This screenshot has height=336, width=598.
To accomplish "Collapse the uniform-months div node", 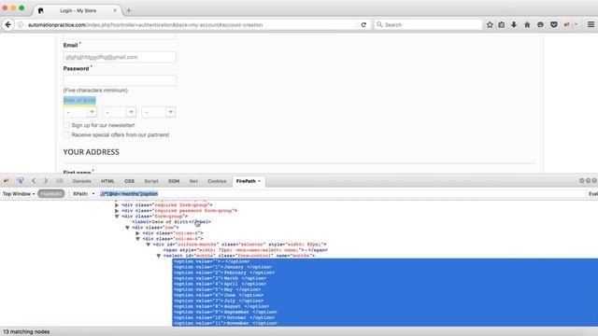I will click(148, 245).
